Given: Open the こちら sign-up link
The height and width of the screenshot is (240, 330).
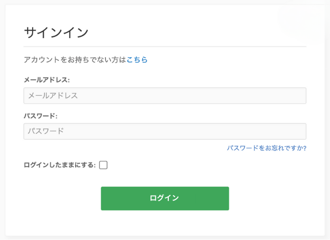Looking at the screenshot, I should pos(137,60).
